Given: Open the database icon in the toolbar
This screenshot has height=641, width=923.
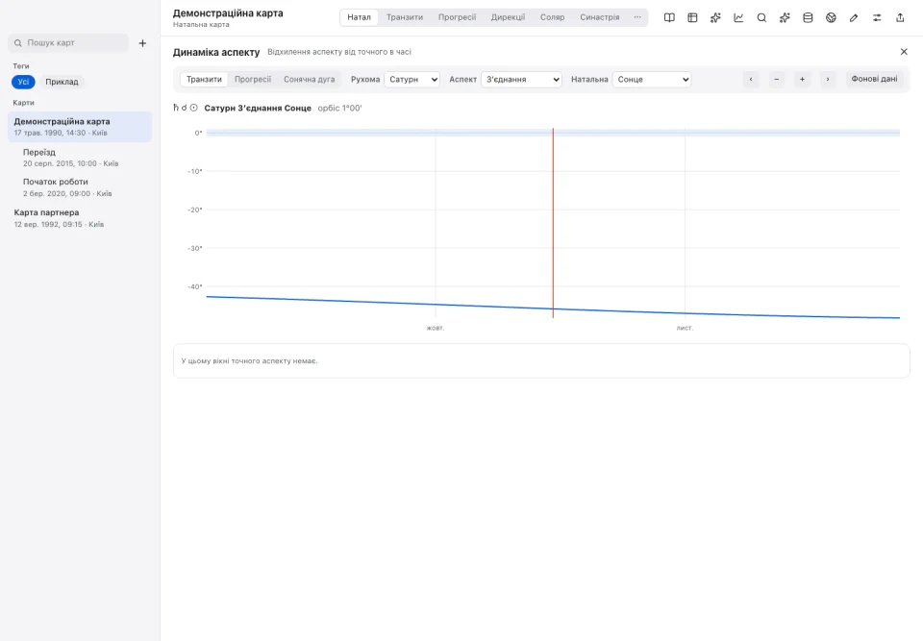Looking at the screenshot, I should (x=808, y=17).
